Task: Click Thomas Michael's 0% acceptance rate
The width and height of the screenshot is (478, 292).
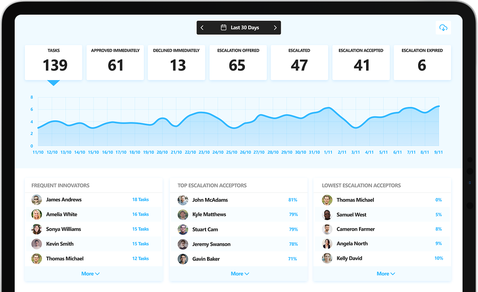Action: pyautogui.click(x=439, y=200)
